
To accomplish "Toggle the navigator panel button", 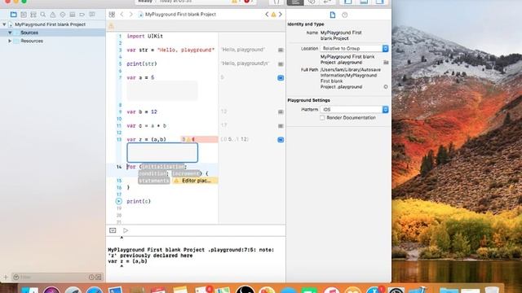I will click(x=348, y=2).
